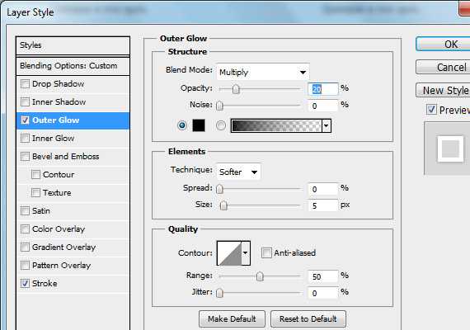Click the gradient preview bar
470x330 pixels.
[x=276, y=125]
